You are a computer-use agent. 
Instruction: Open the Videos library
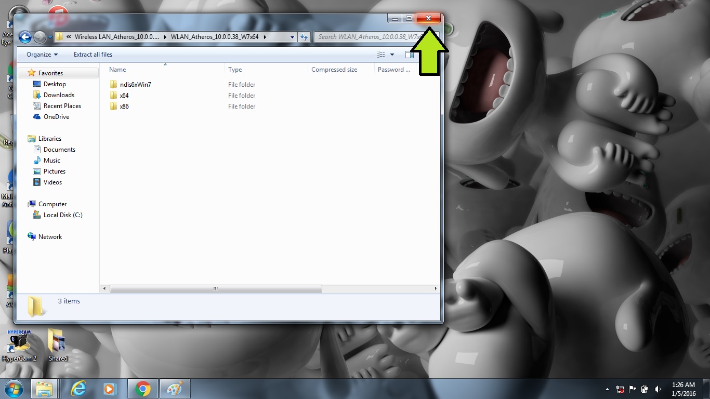[52, 182]
